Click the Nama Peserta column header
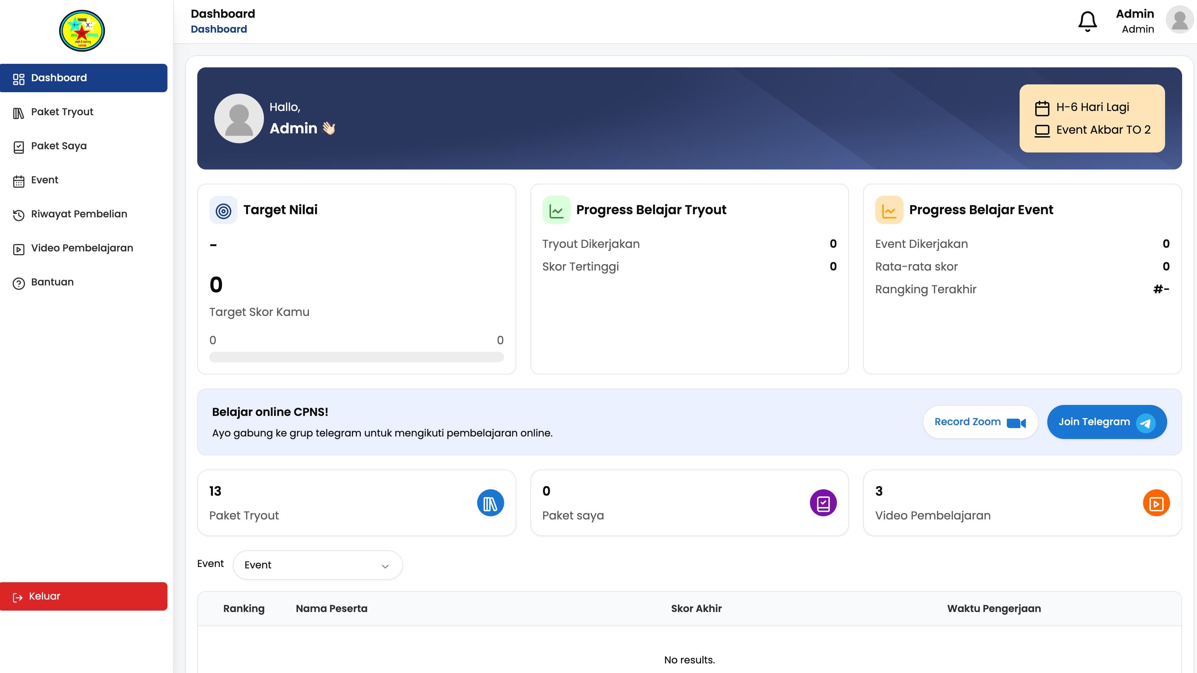The width and height of the screenshot is (1197, 673). (x=331, y=608)
